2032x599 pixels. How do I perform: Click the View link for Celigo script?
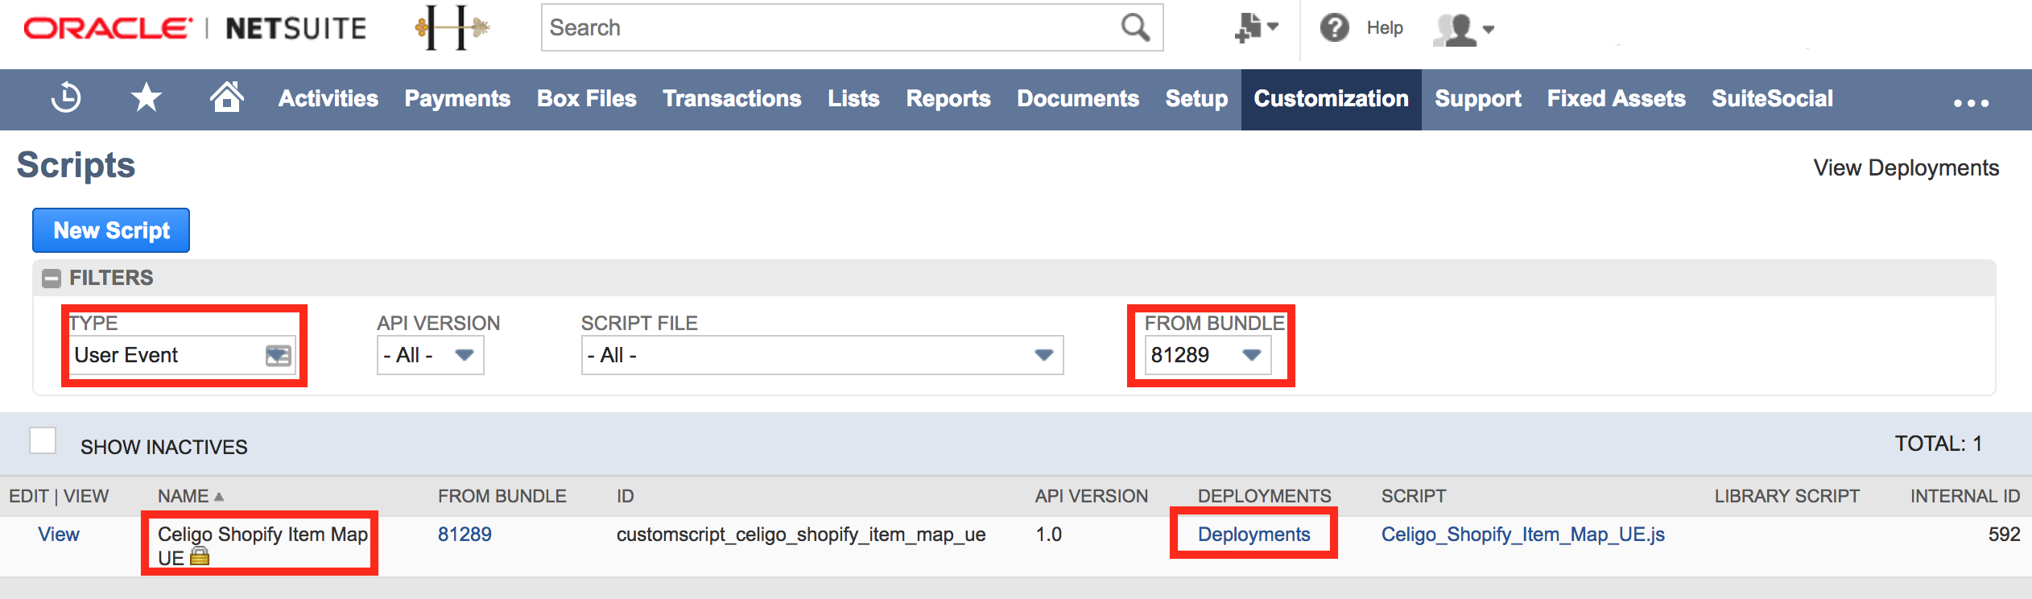59,535
